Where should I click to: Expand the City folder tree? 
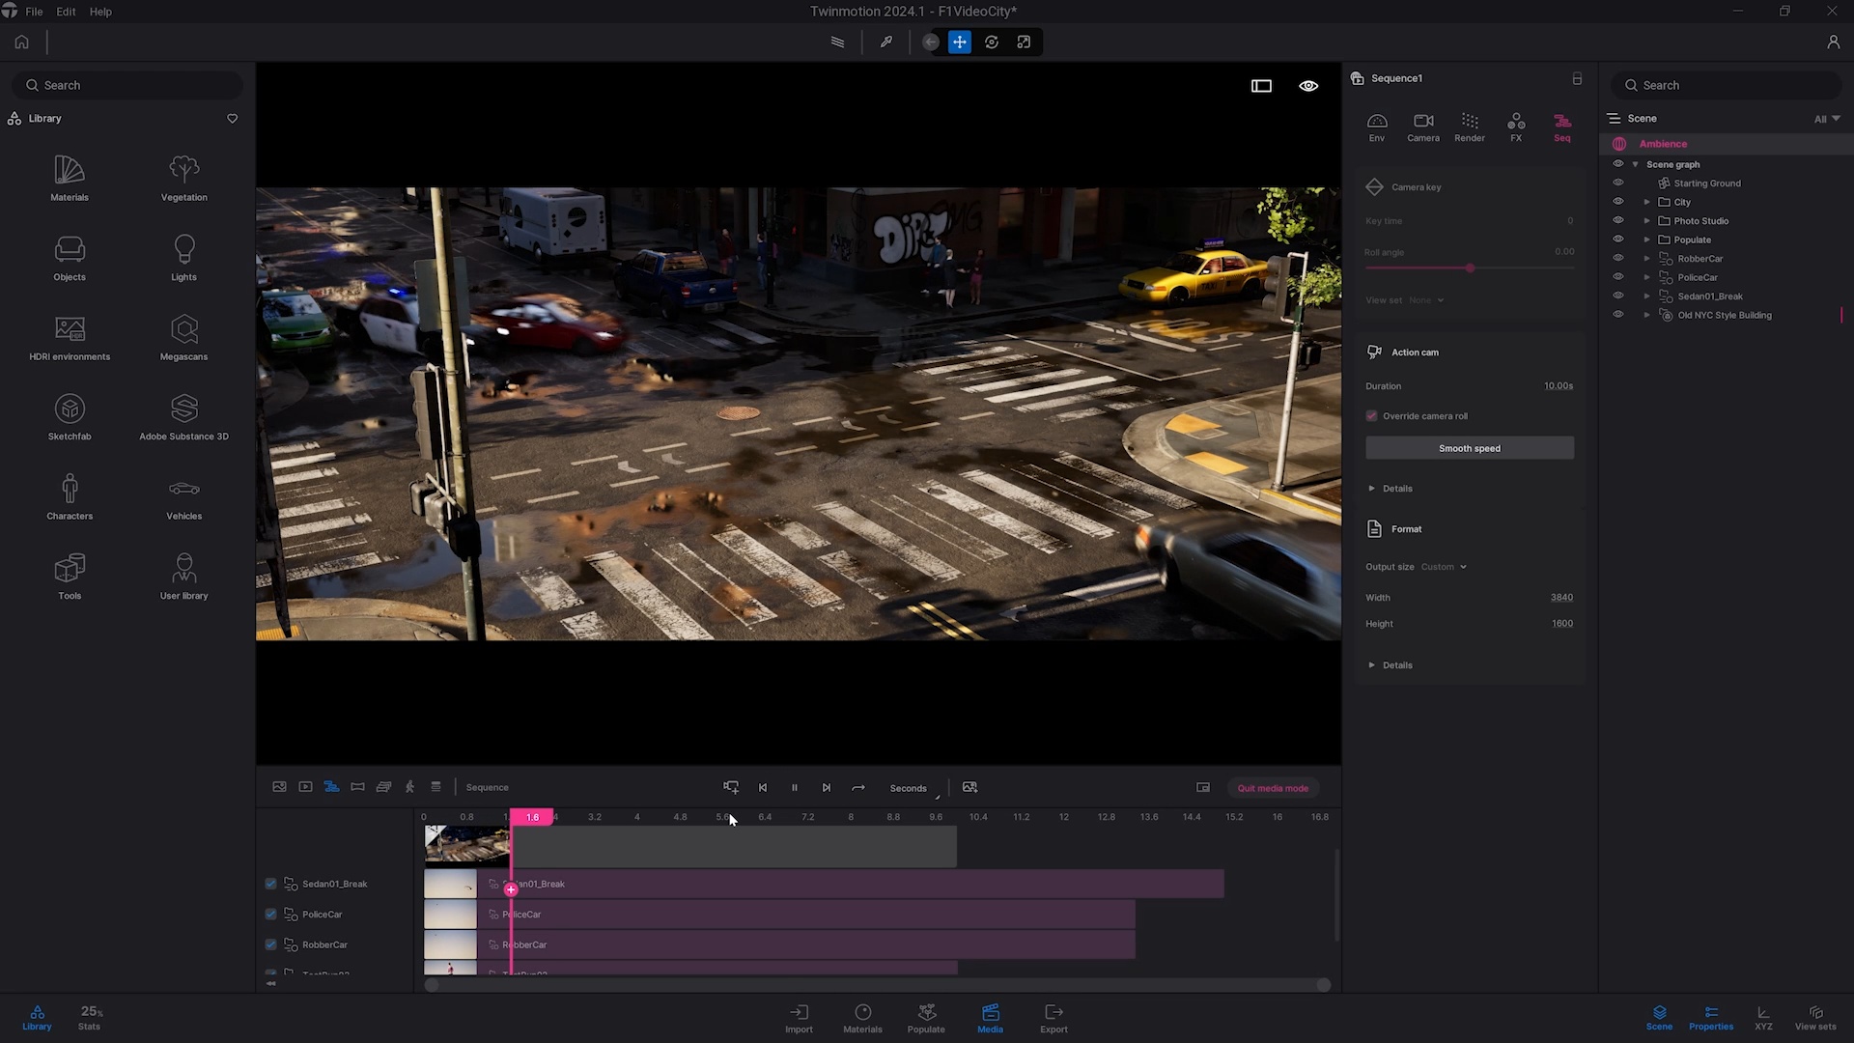tap(1647, 202)
